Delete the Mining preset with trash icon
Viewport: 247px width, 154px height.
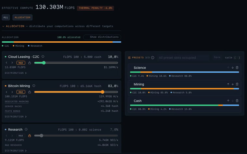point(237,84)
